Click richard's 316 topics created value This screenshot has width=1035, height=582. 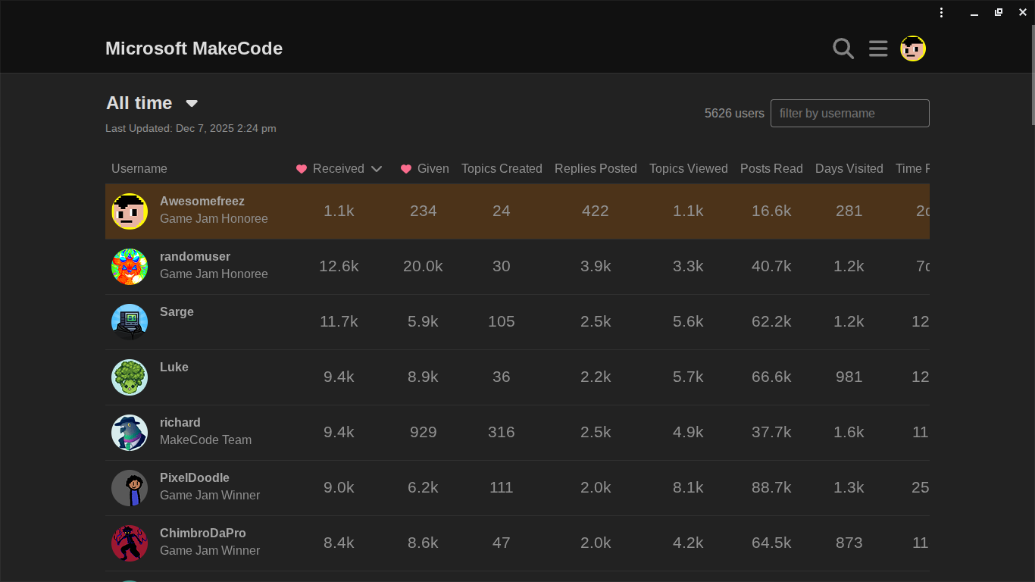[x=502, y=433]
